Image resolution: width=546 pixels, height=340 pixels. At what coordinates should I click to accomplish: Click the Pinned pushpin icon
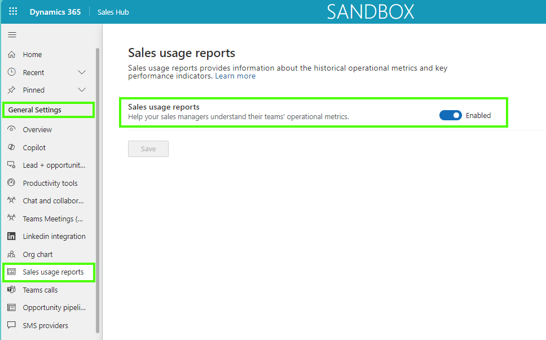pyautogui.click(x=11, y=90)
